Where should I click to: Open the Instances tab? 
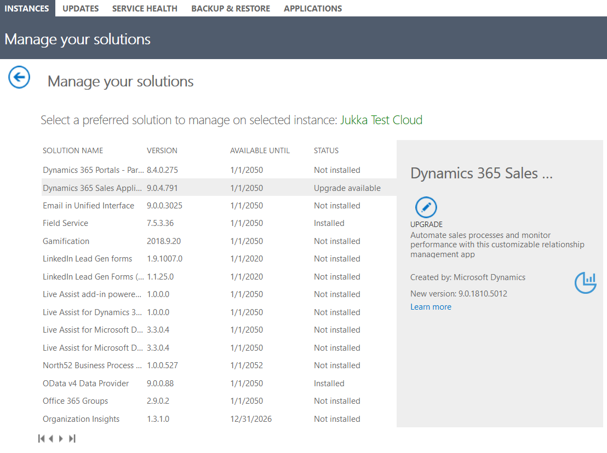tap(27, 8)
